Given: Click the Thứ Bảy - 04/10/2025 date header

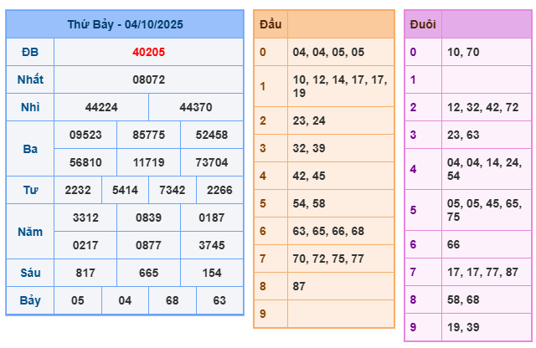Looking at the screenshot, I should coord(125,24).
